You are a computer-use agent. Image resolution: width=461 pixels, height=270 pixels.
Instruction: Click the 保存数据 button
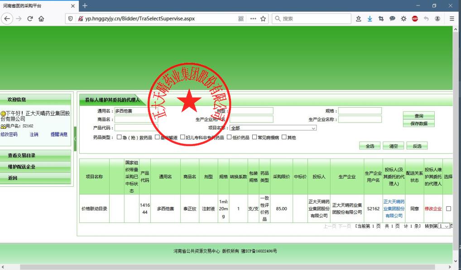coord(419,123)
